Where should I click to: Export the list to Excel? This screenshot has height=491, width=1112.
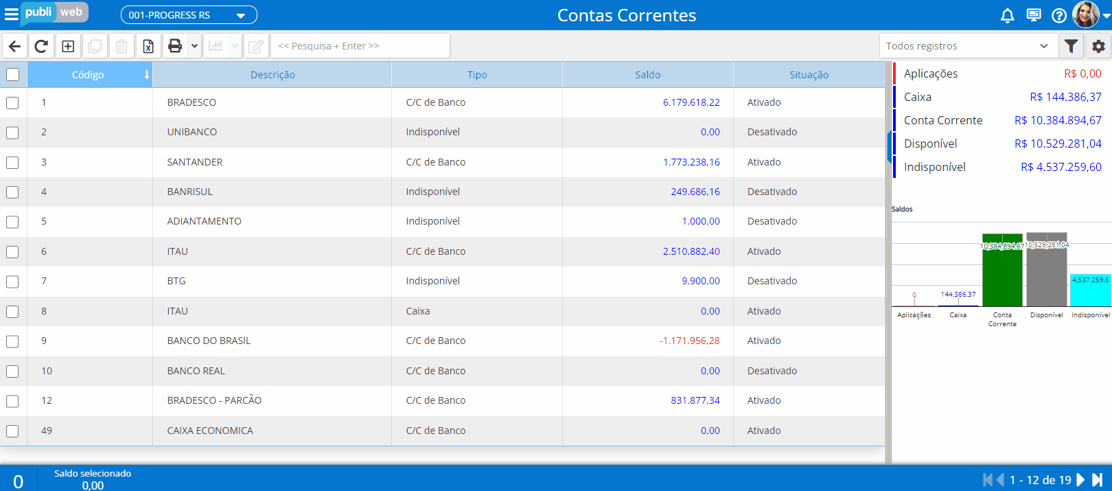[x=148, y=46]
